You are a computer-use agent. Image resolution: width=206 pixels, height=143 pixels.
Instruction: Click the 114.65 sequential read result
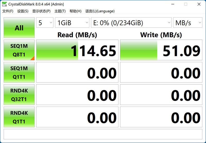pos(77,50)
